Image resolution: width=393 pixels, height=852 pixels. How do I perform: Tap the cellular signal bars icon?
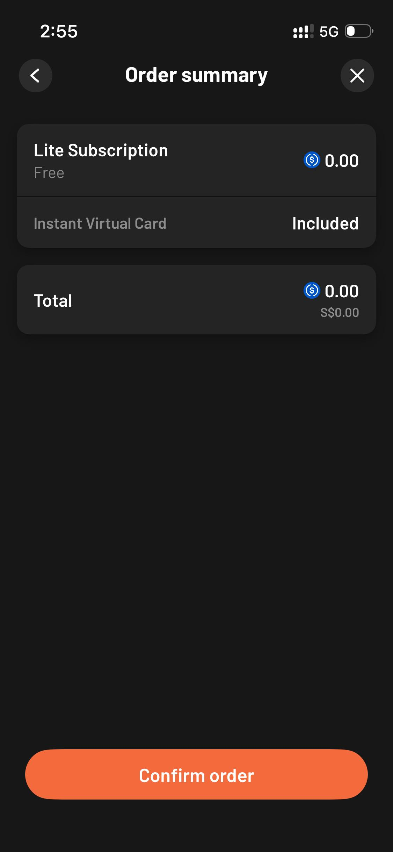pyautogui.click(x=303, y=31)
